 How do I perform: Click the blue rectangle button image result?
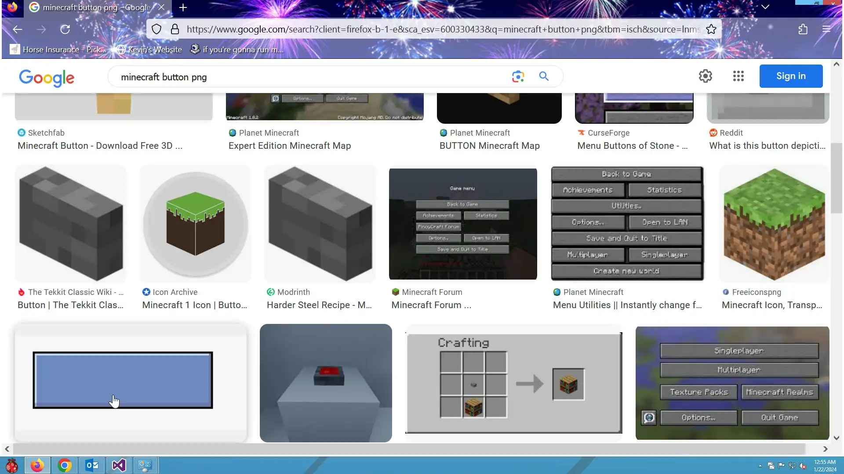(123, 380)
